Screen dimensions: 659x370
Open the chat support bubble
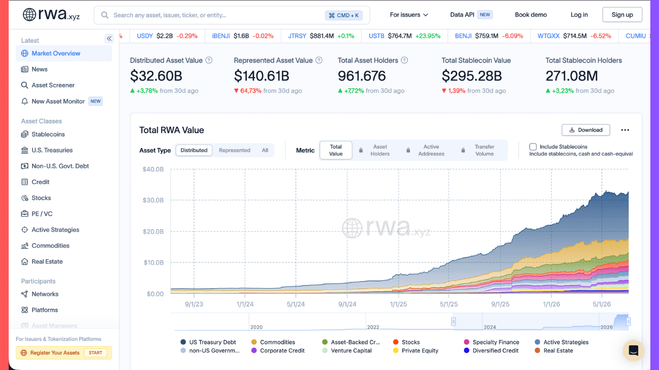[633, 350]
